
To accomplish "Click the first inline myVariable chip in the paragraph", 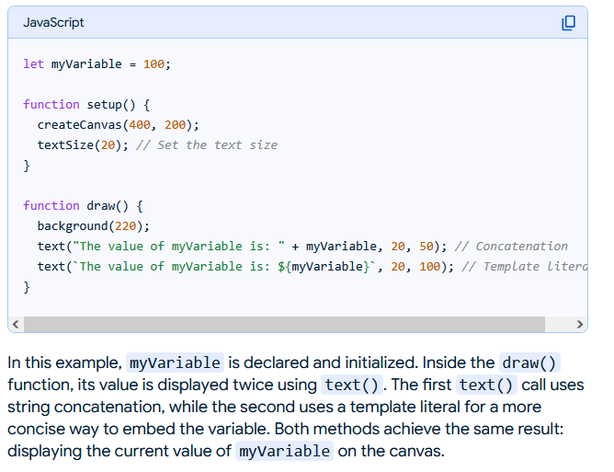I will click(x=175, y=363).
